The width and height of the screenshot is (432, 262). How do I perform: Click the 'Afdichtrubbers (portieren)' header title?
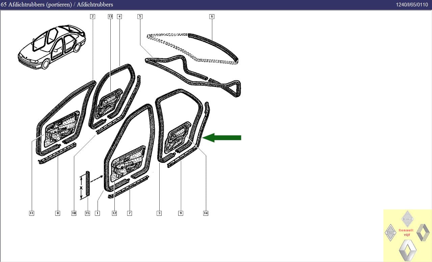(x=40, y=4)
